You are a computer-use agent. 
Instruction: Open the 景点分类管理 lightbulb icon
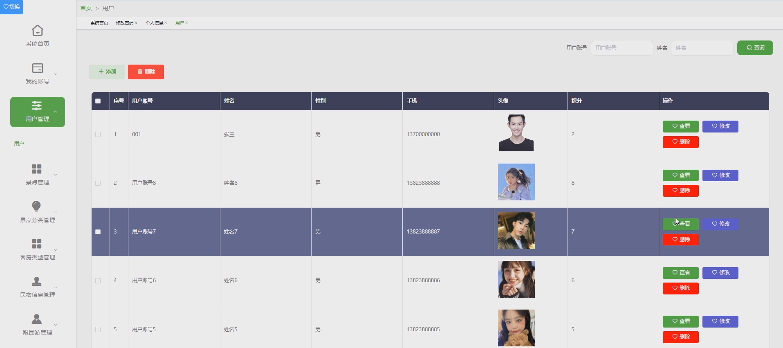[36, 206]
